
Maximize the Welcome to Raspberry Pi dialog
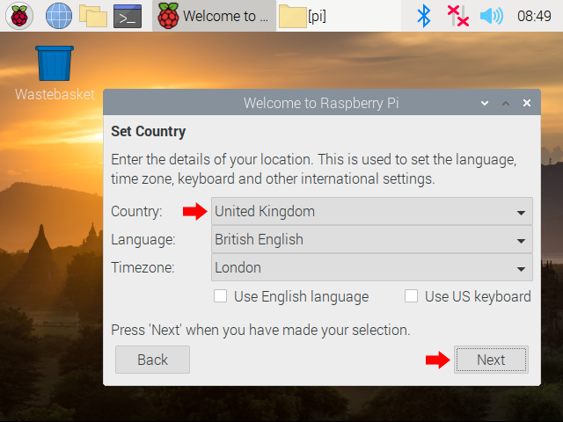(506, 104)
